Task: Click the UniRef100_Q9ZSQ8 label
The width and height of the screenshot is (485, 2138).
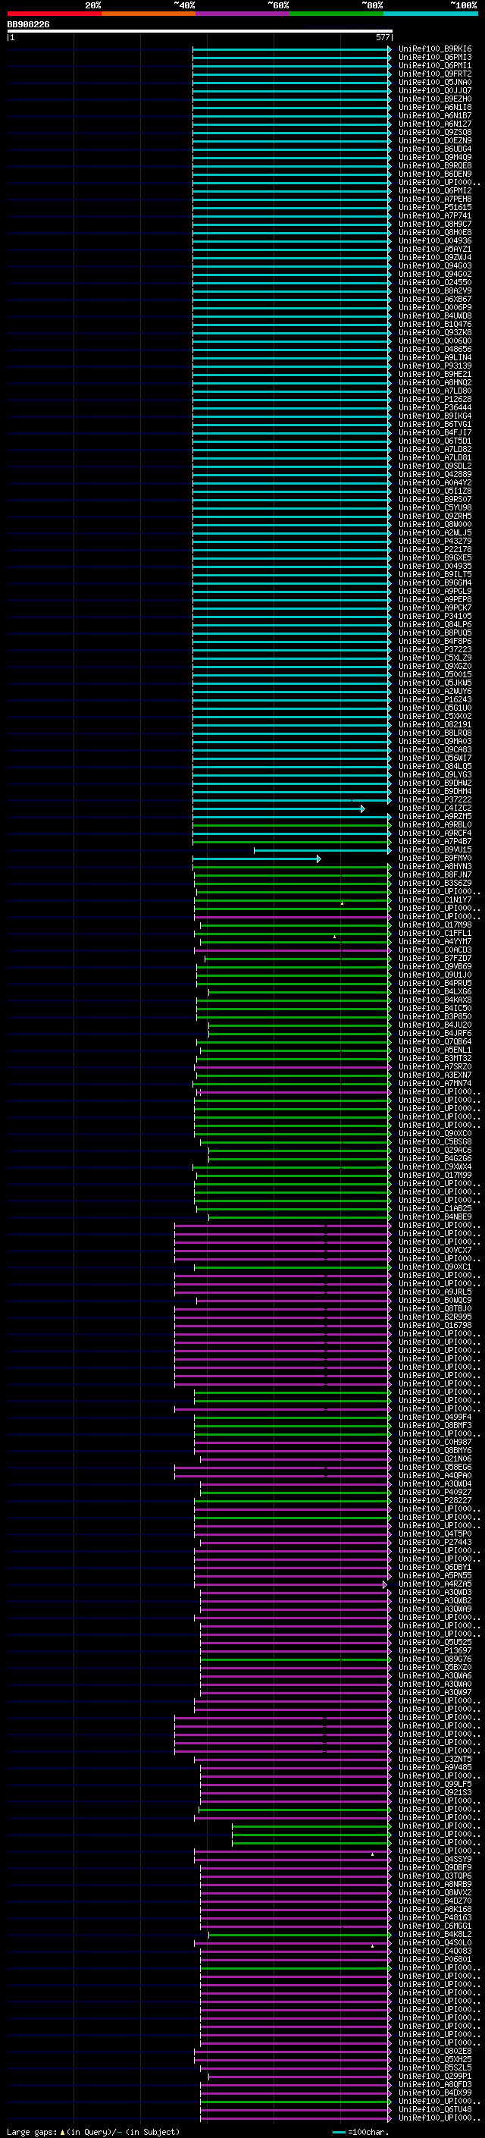Action: pos(435,132)
